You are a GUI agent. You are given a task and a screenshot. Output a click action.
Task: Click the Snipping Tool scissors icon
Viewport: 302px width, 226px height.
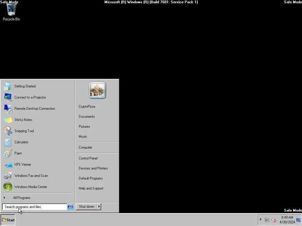click(8, 131)
